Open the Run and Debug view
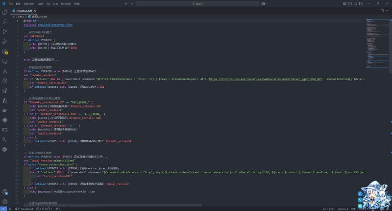This screenshot has width=392, height=211. tap(5, 42)
